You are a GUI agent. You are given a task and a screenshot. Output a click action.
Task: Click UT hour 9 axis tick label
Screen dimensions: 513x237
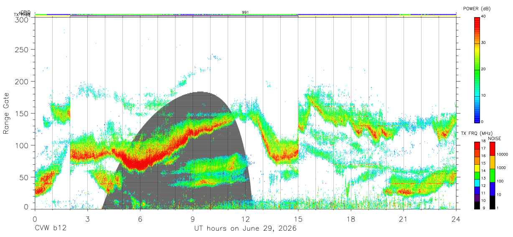(193, 219)
